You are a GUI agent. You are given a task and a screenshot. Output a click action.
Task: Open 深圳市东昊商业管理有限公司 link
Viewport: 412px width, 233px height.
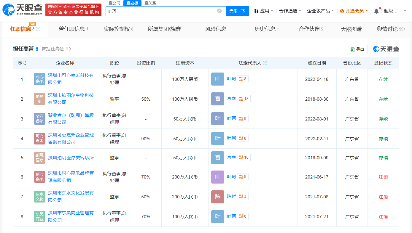(71, 217)
